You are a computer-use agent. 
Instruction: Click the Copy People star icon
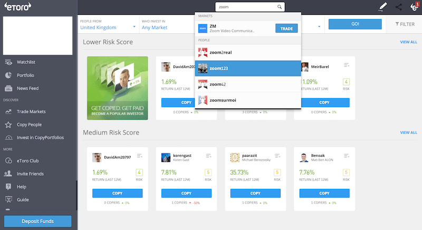[x=8, y=124]
